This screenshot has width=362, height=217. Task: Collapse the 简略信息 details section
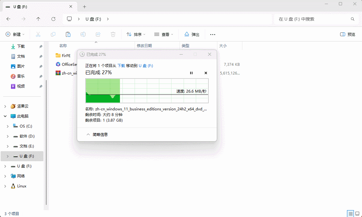pyautogui.click(x=97, y=134)
